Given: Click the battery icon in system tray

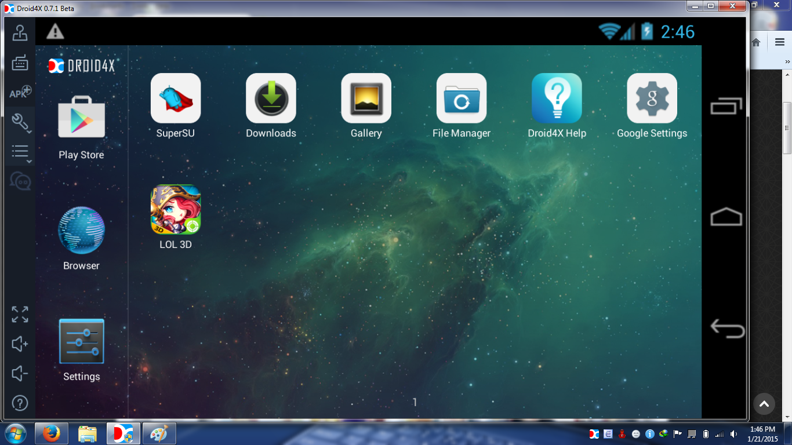Looking at the screenshot, I should click(706, 434).
